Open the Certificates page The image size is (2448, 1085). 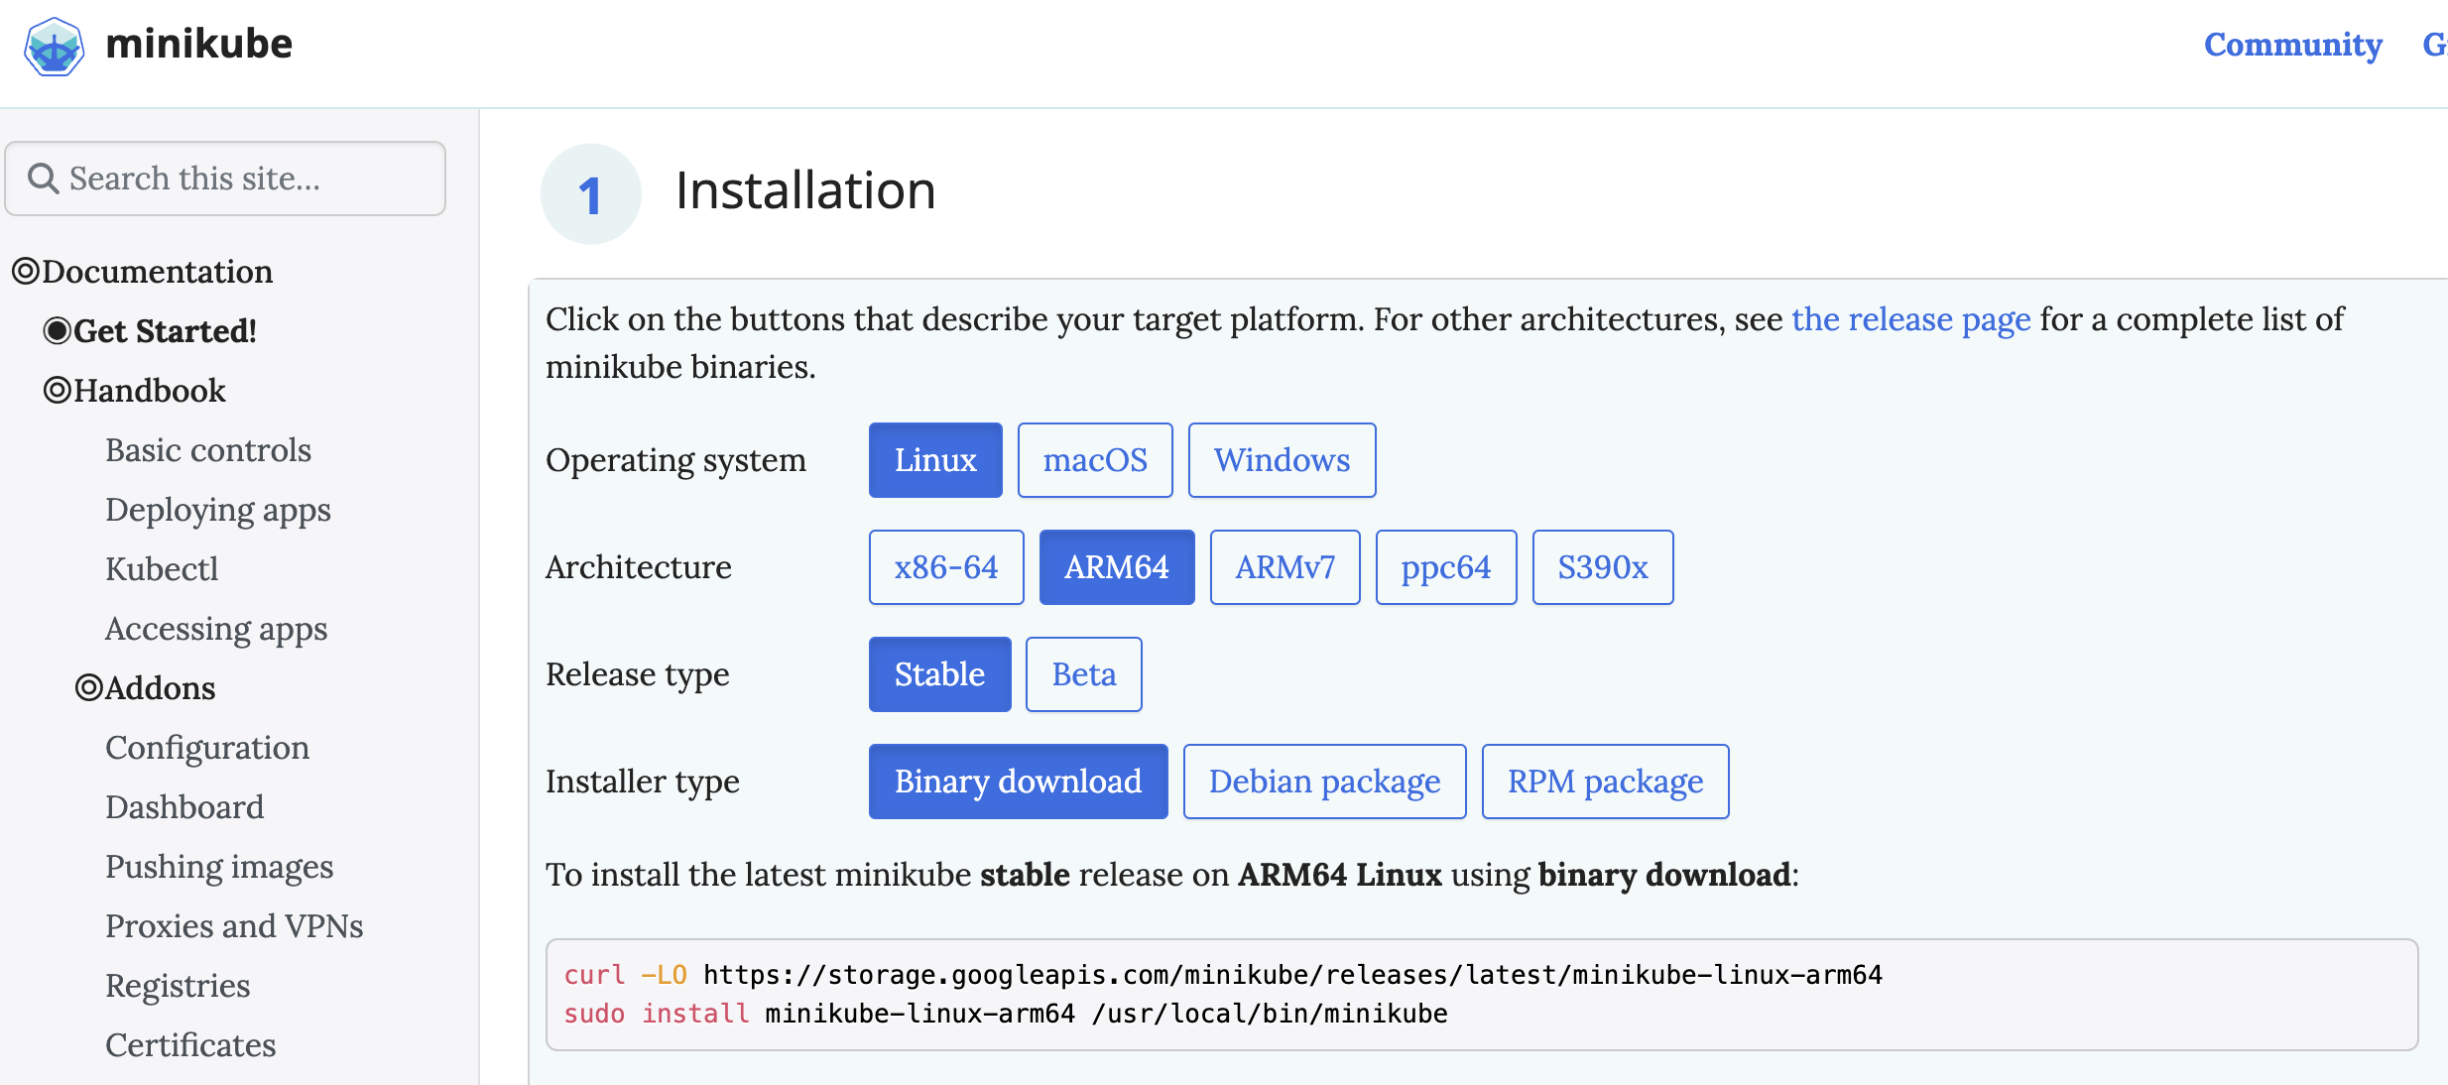(x=190, y=1045)
